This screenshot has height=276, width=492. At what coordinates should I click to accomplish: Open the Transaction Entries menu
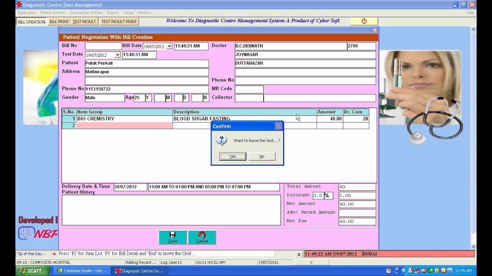click(x=86, y=13)
